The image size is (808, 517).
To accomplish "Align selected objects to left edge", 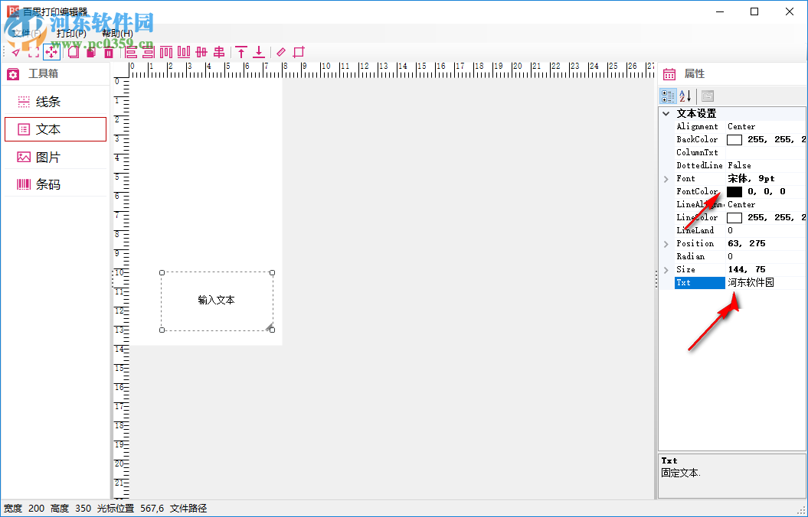I will (x=132, y=52).
